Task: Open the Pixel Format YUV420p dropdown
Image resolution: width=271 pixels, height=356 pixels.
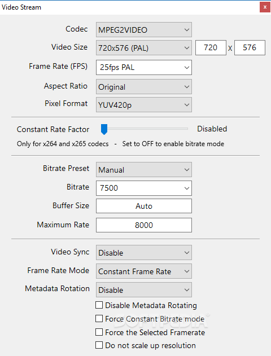Action: [144, 105]
